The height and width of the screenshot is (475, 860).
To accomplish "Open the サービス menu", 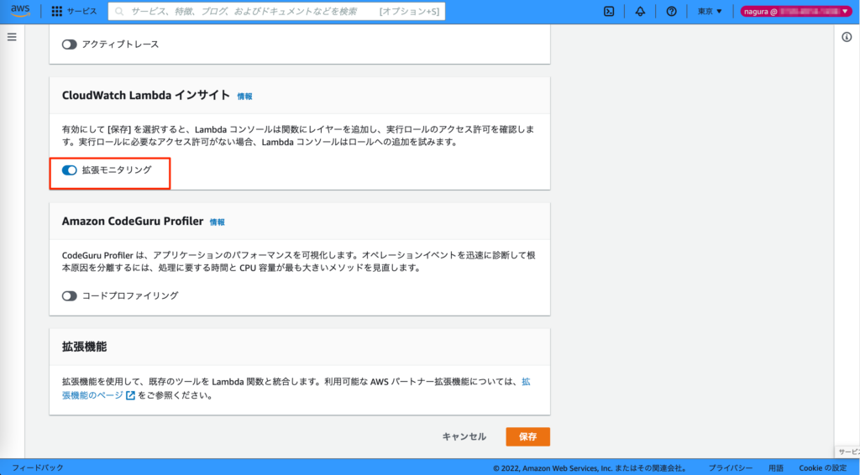I will pyautogui.click(x=82, y=11).
